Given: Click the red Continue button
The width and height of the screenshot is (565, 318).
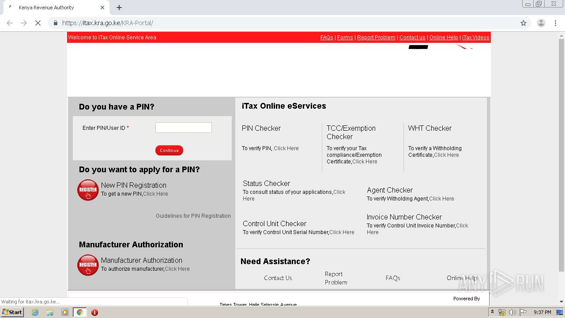Looking at the screenshot, I should pyautogui.click(x=169, y=151).
